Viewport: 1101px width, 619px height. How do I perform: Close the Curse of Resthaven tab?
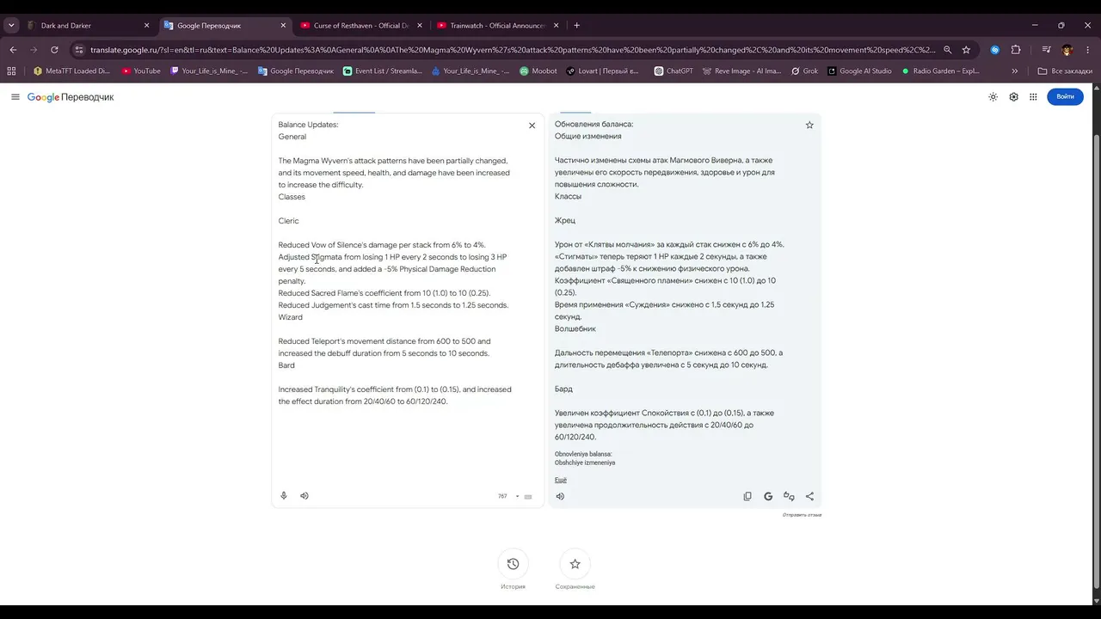(x=419, y=26)
